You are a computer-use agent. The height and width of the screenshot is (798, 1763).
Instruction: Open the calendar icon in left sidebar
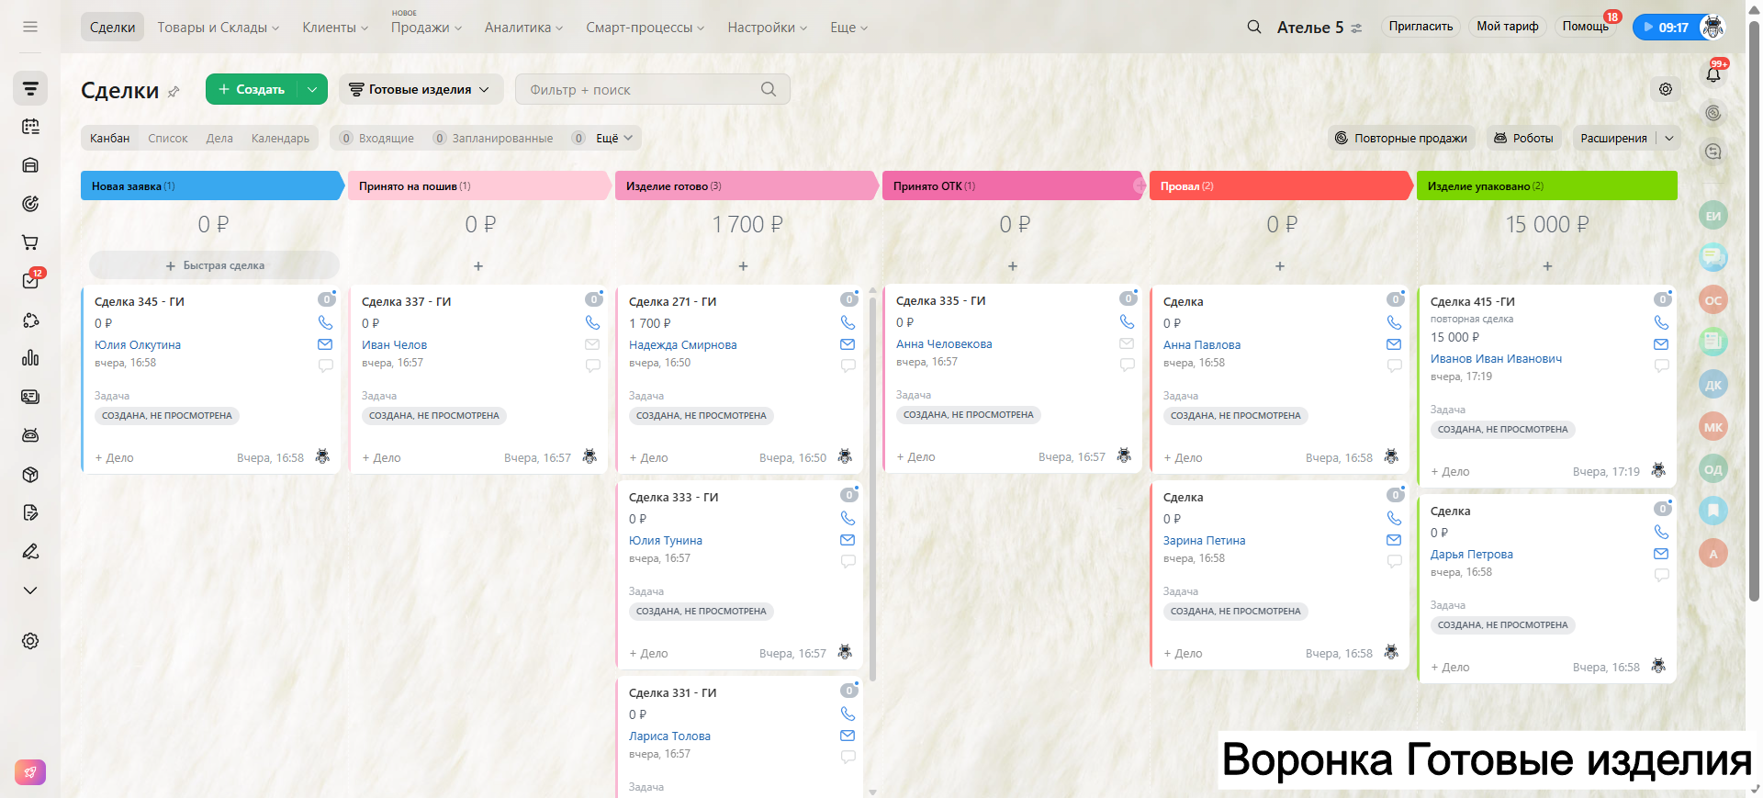click(30, 127)
